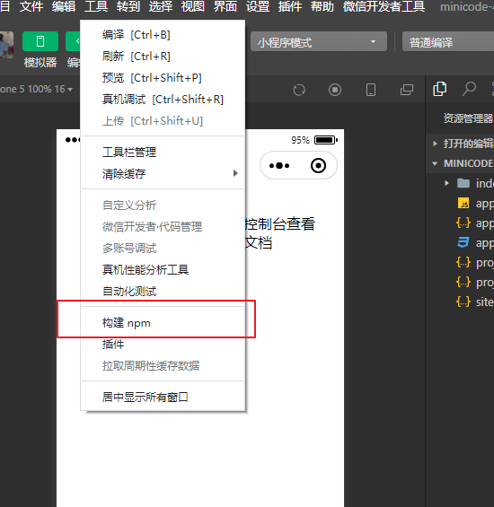Open 工具栏管理 from the dropdown menu
This screenshot has height=507, width=494.
click(x=163, y=152)
